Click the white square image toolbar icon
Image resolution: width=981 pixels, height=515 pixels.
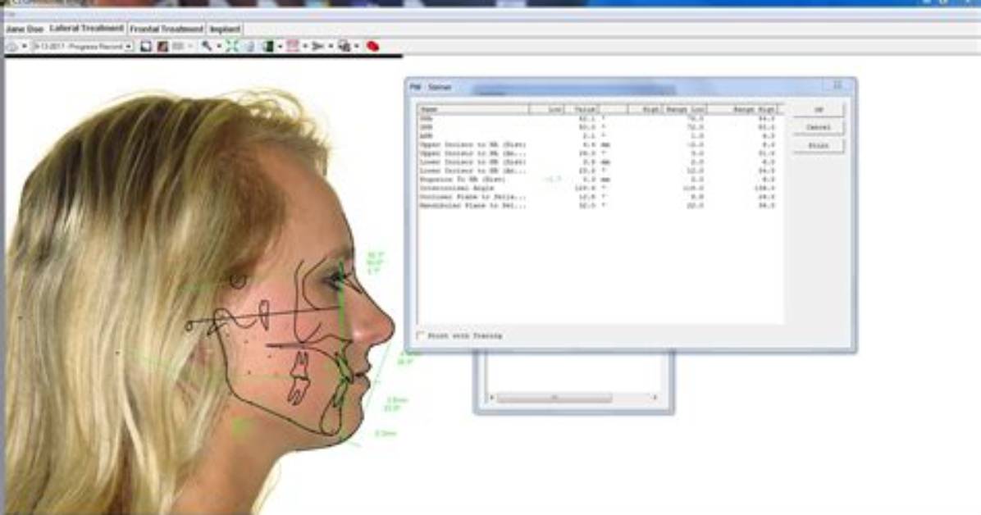point(146,46)
